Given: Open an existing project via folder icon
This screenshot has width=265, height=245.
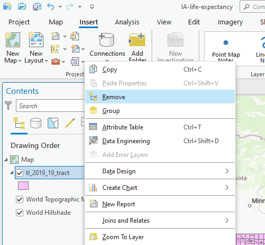Looking at the screenshot, I should pos(22,6).
